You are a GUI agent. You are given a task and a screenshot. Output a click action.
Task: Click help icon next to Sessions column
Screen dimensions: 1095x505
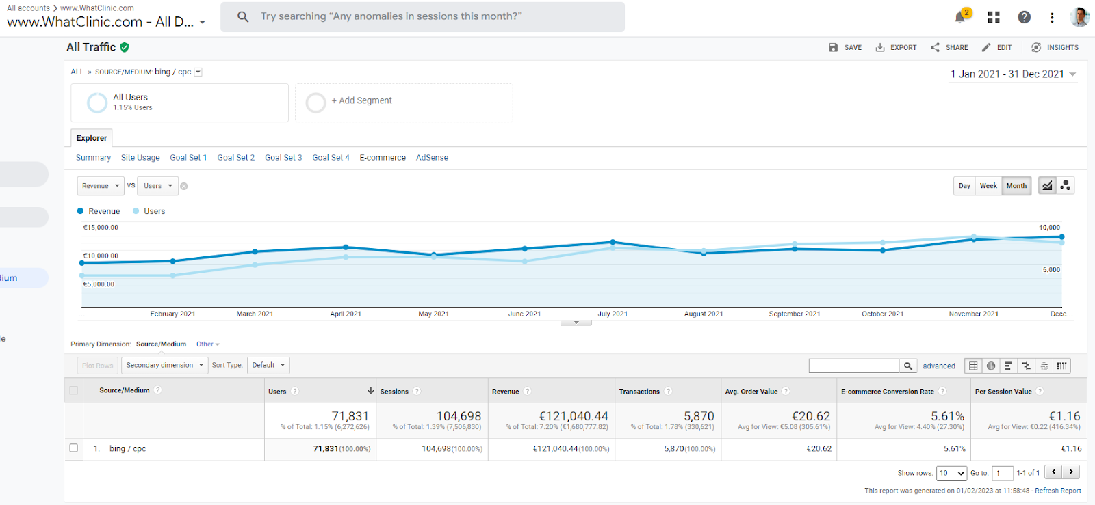coord(417,391)
